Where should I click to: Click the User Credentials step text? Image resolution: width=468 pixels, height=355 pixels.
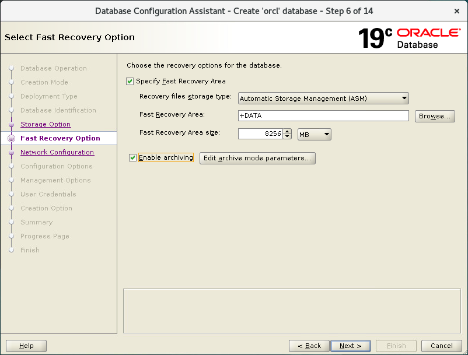click(x=48, y=194)
